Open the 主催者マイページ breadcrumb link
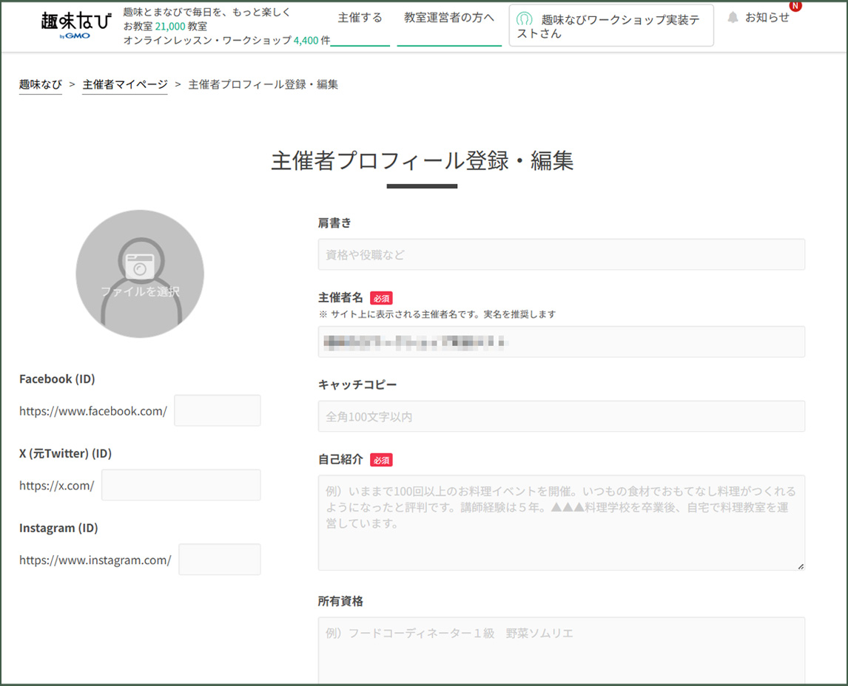The width and height of the screenshot is (848, 686). click(125, 84)
